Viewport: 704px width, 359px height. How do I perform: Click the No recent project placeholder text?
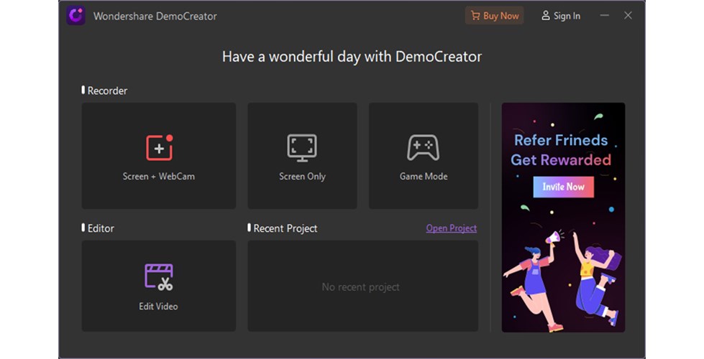point(360,287)
